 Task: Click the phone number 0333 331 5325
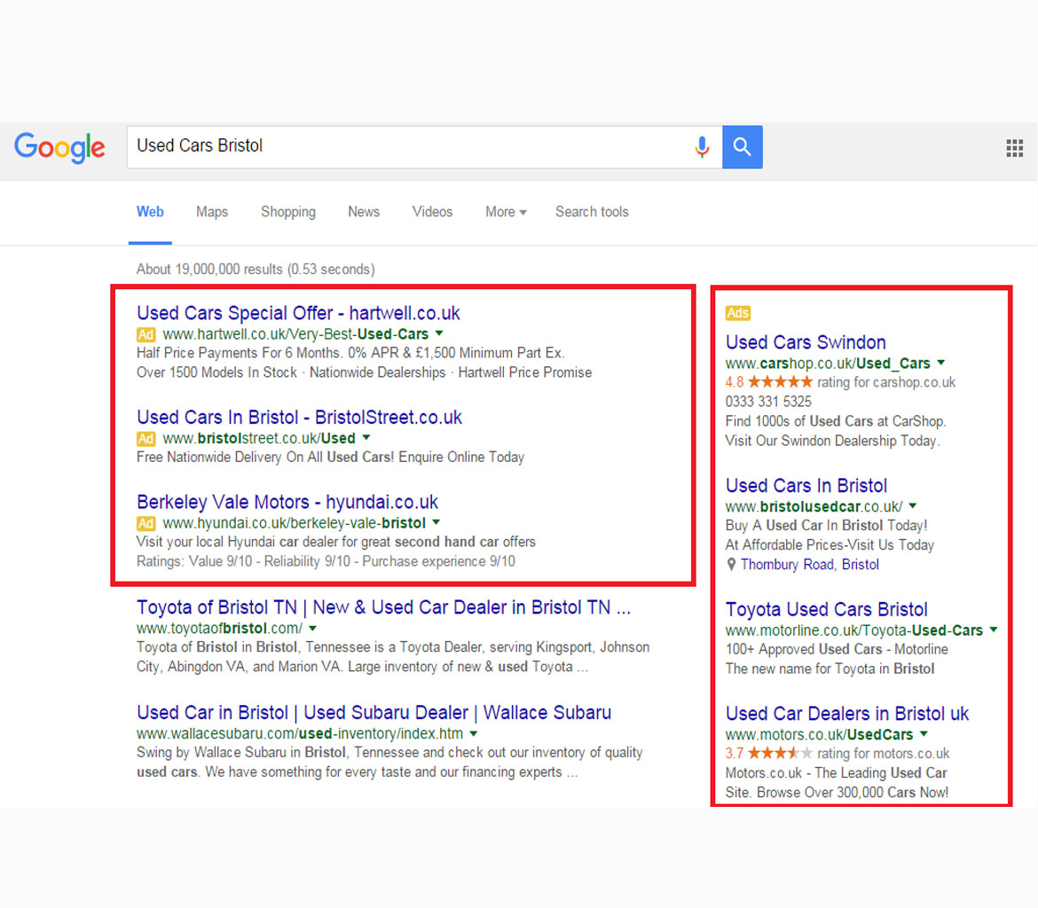click(x=768, y=402)
